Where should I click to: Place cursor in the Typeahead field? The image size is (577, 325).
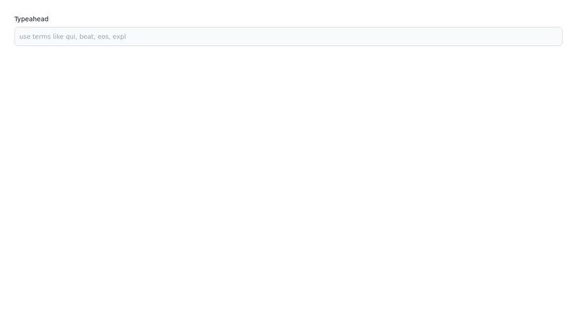click(288, 36)
